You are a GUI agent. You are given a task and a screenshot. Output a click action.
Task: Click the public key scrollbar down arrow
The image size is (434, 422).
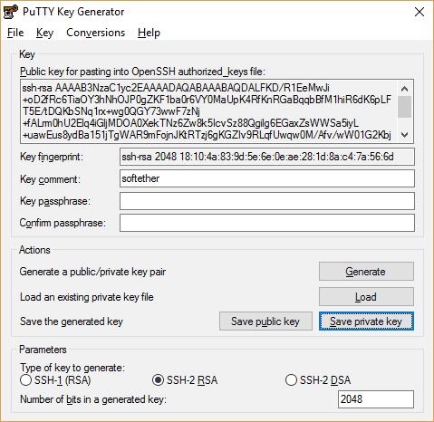coord(404,135)
